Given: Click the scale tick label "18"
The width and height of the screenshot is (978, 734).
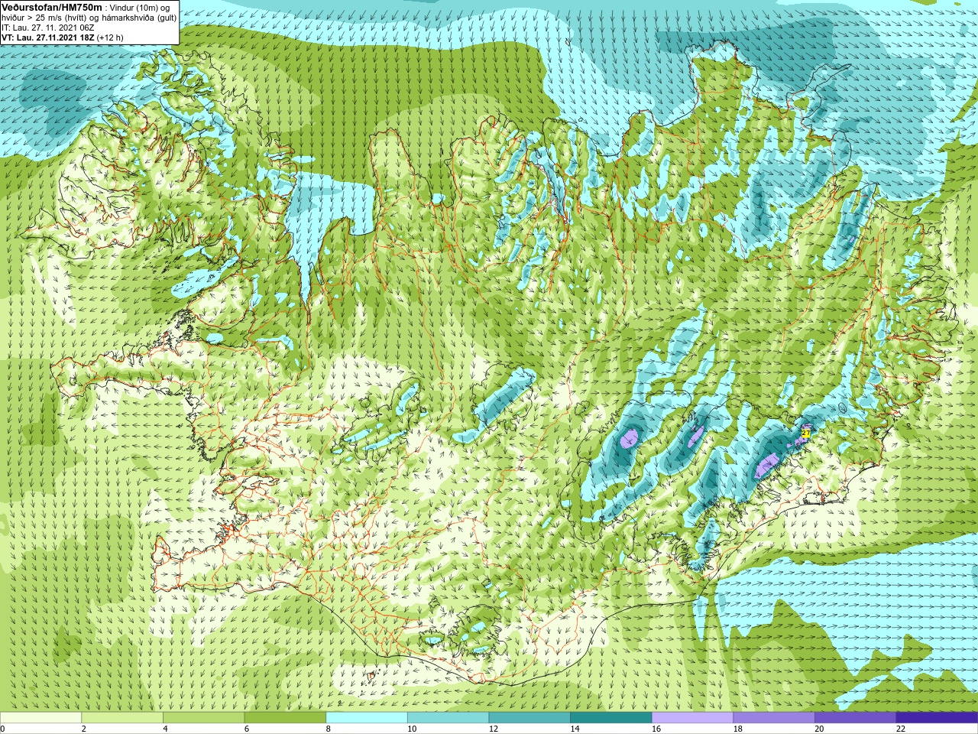Looking at the screenshot, I should (738, 729).
